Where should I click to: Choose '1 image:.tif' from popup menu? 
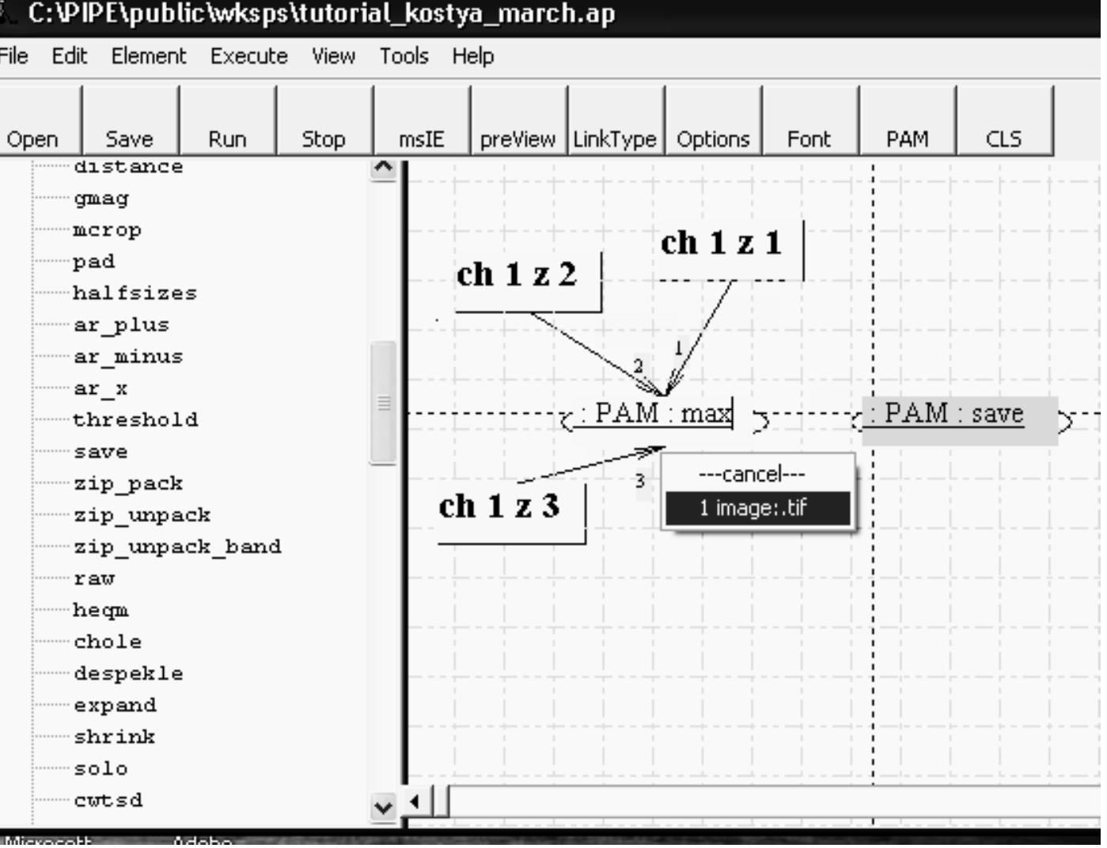pyautogui.click(x=757, y=508)
